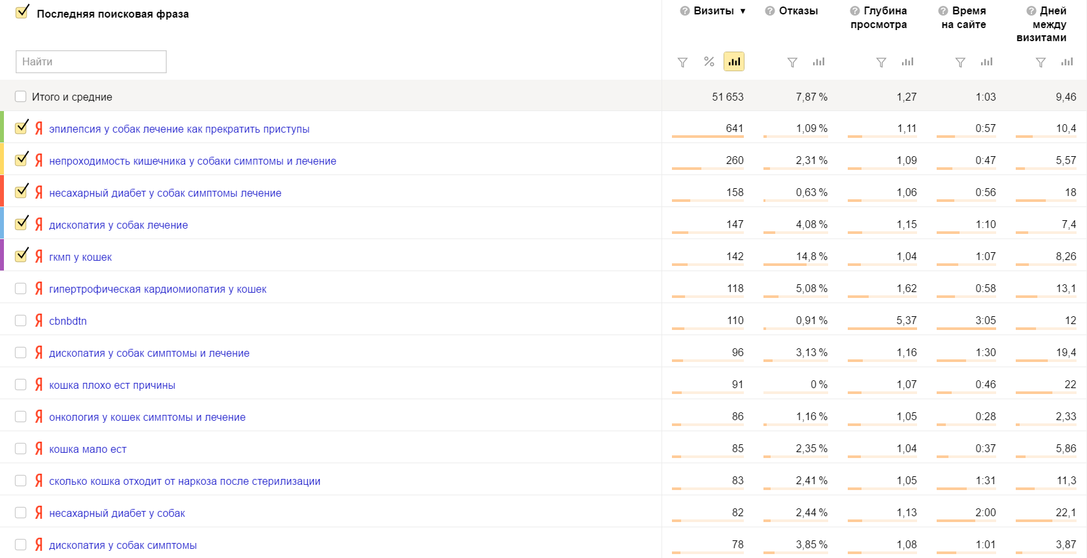The height and width of the screenshot is (558, 1087).
Task: Click the sort arrow beside Визиты header
Action: coord(743,11)
